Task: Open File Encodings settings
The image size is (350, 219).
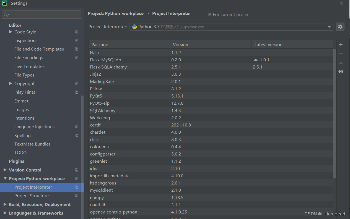Action: coord(29,57)
